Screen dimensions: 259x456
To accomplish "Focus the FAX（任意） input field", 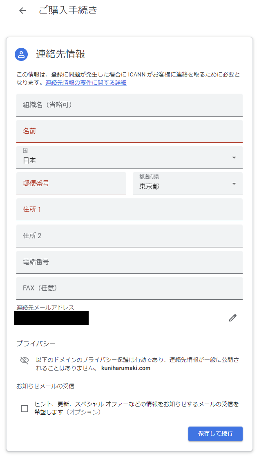I will [129, 288].
